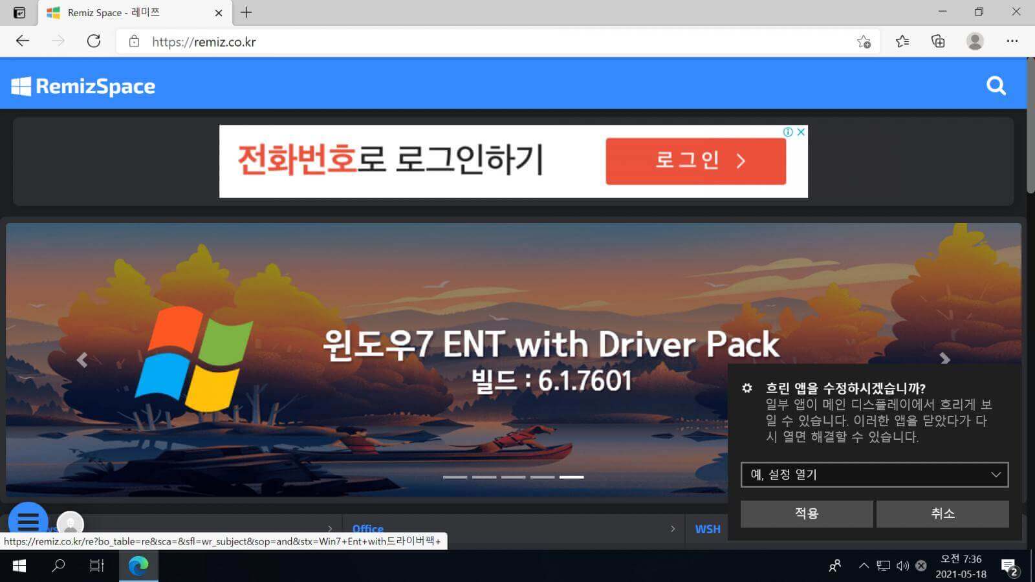Select the fifth active slide indicator
The image size is (1035, 582).
(x=571, y=477)
